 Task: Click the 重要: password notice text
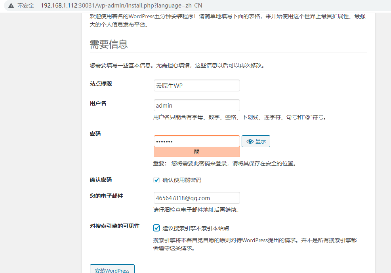pos(225,163)
